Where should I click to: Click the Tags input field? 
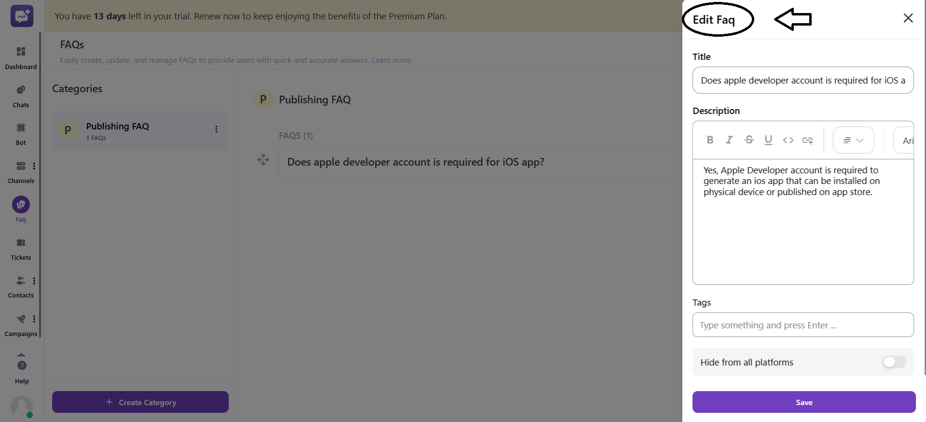coord(803,325)
